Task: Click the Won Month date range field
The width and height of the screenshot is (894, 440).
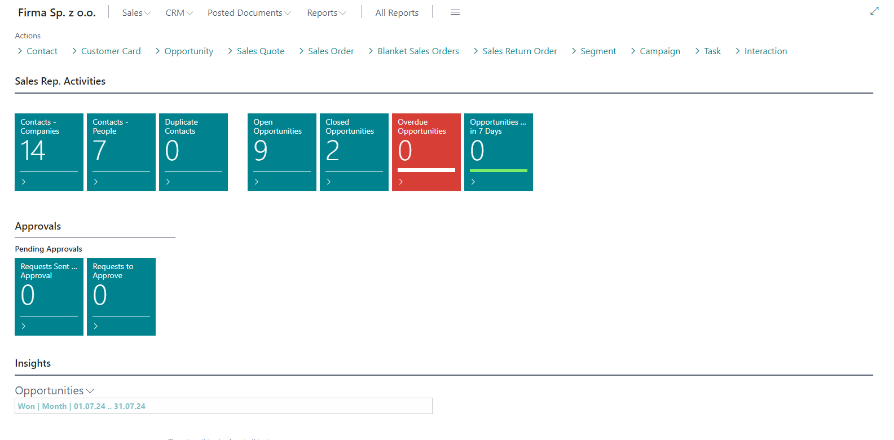Action: pos(223,406)
